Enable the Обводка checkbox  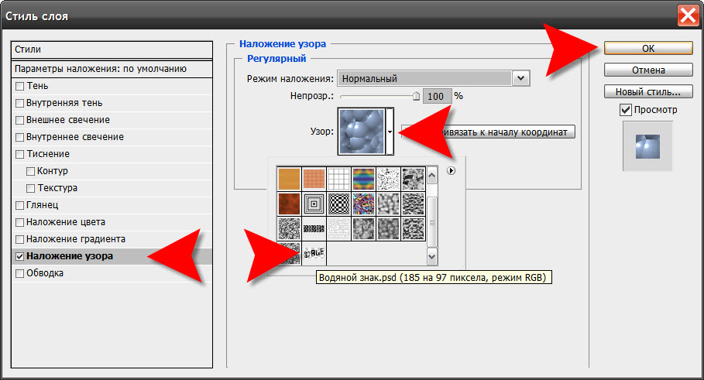click(20, 274)
